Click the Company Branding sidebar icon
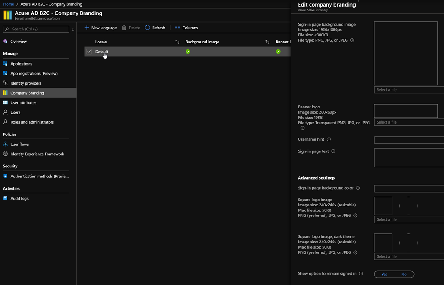Screen dimensions: 444x285 (x=5, y=93)
